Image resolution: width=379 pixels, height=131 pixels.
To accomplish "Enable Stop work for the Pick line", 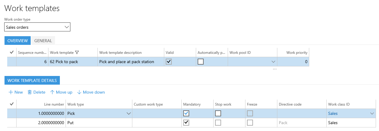I will (218, 113).
